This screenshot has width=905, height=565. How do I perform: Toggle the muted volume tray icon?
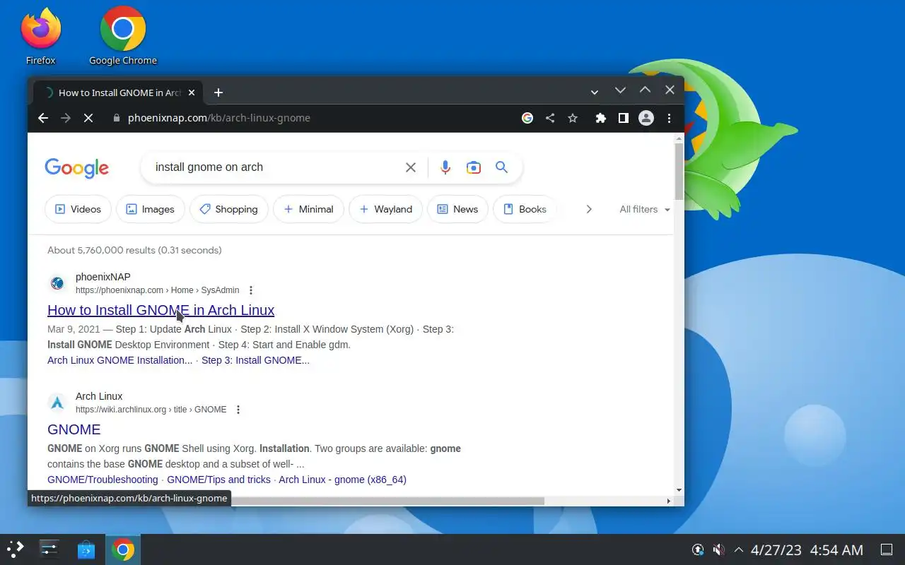718,549
